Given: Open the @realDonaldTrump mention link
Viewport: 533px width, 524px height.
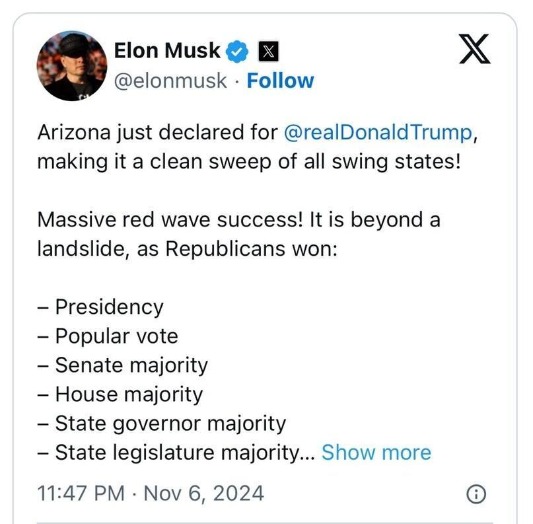Looking at the screenshot, I should click(378, 132).
